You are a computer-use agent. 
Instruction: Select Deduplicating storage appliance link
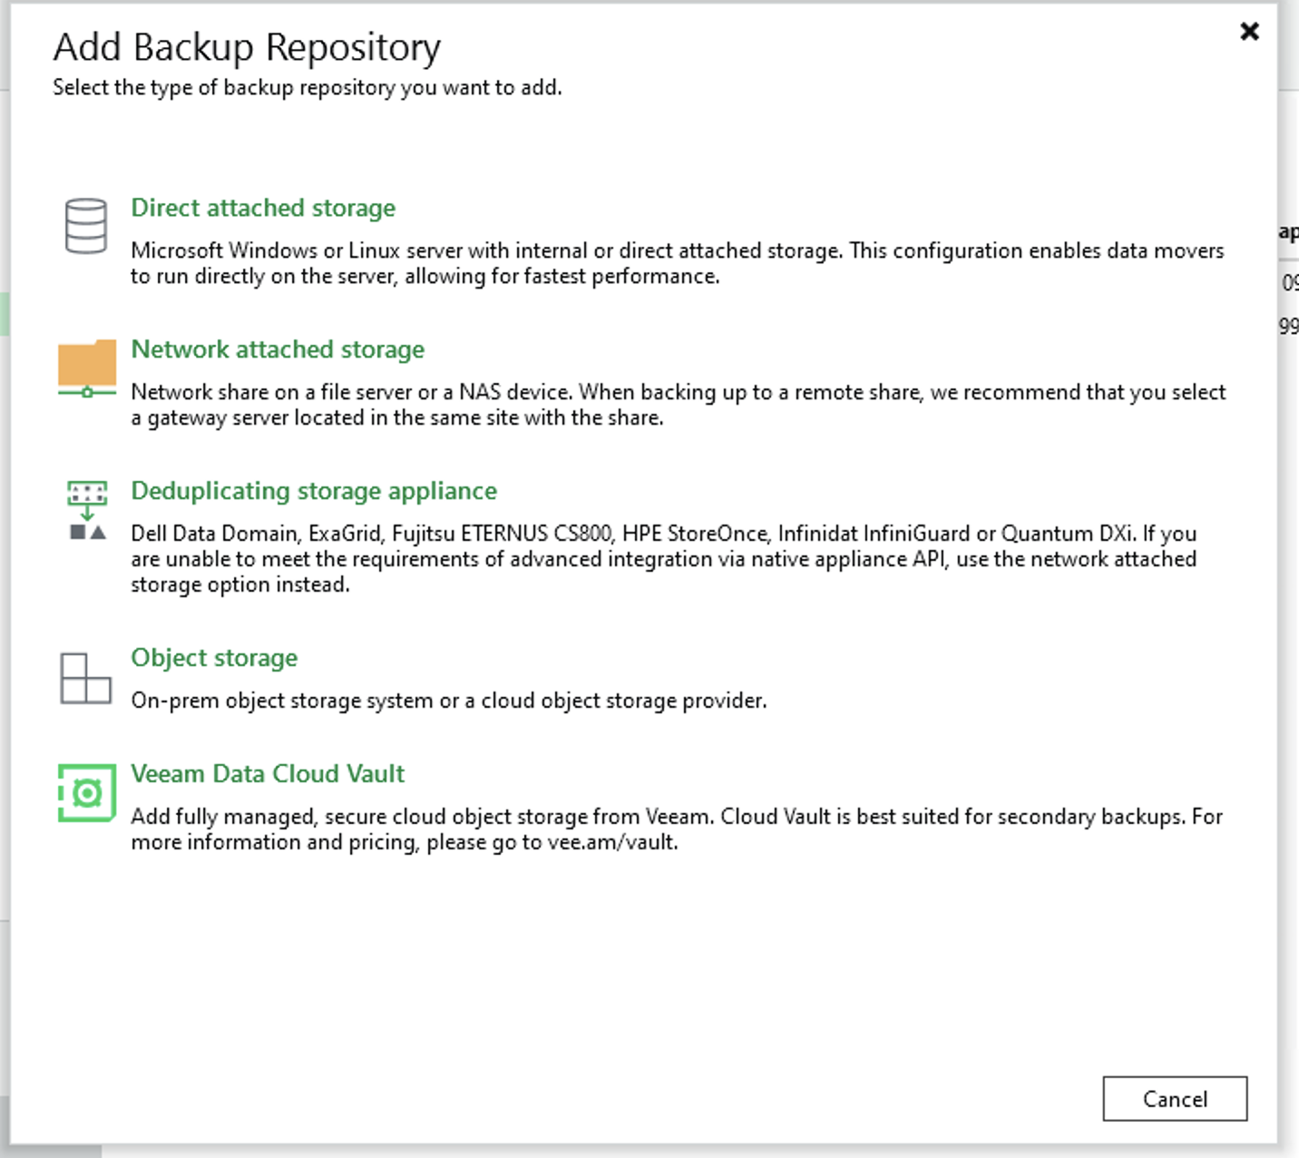[x=314, y=491]
